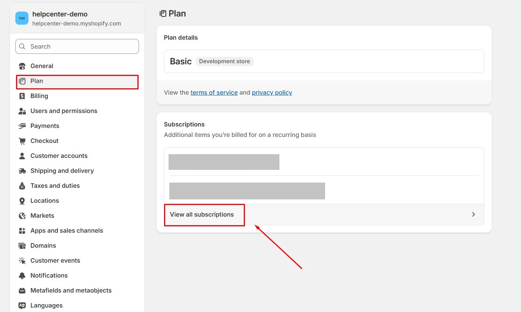Open Apps and sales channels settings
This screenshot has height=312, width=521.
(67, 231)
